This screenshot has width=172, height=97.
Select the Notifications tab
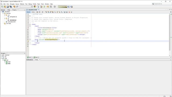click(x=30, y=60)
